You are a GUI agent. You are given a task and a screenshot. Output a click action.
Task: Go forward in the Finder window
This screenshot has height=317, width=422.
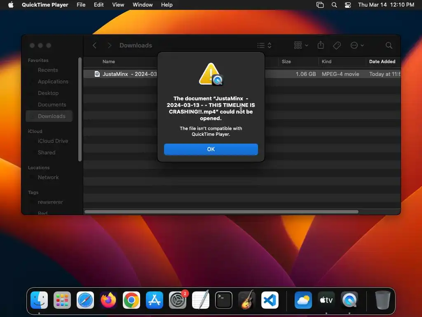[x=109, y=45]
